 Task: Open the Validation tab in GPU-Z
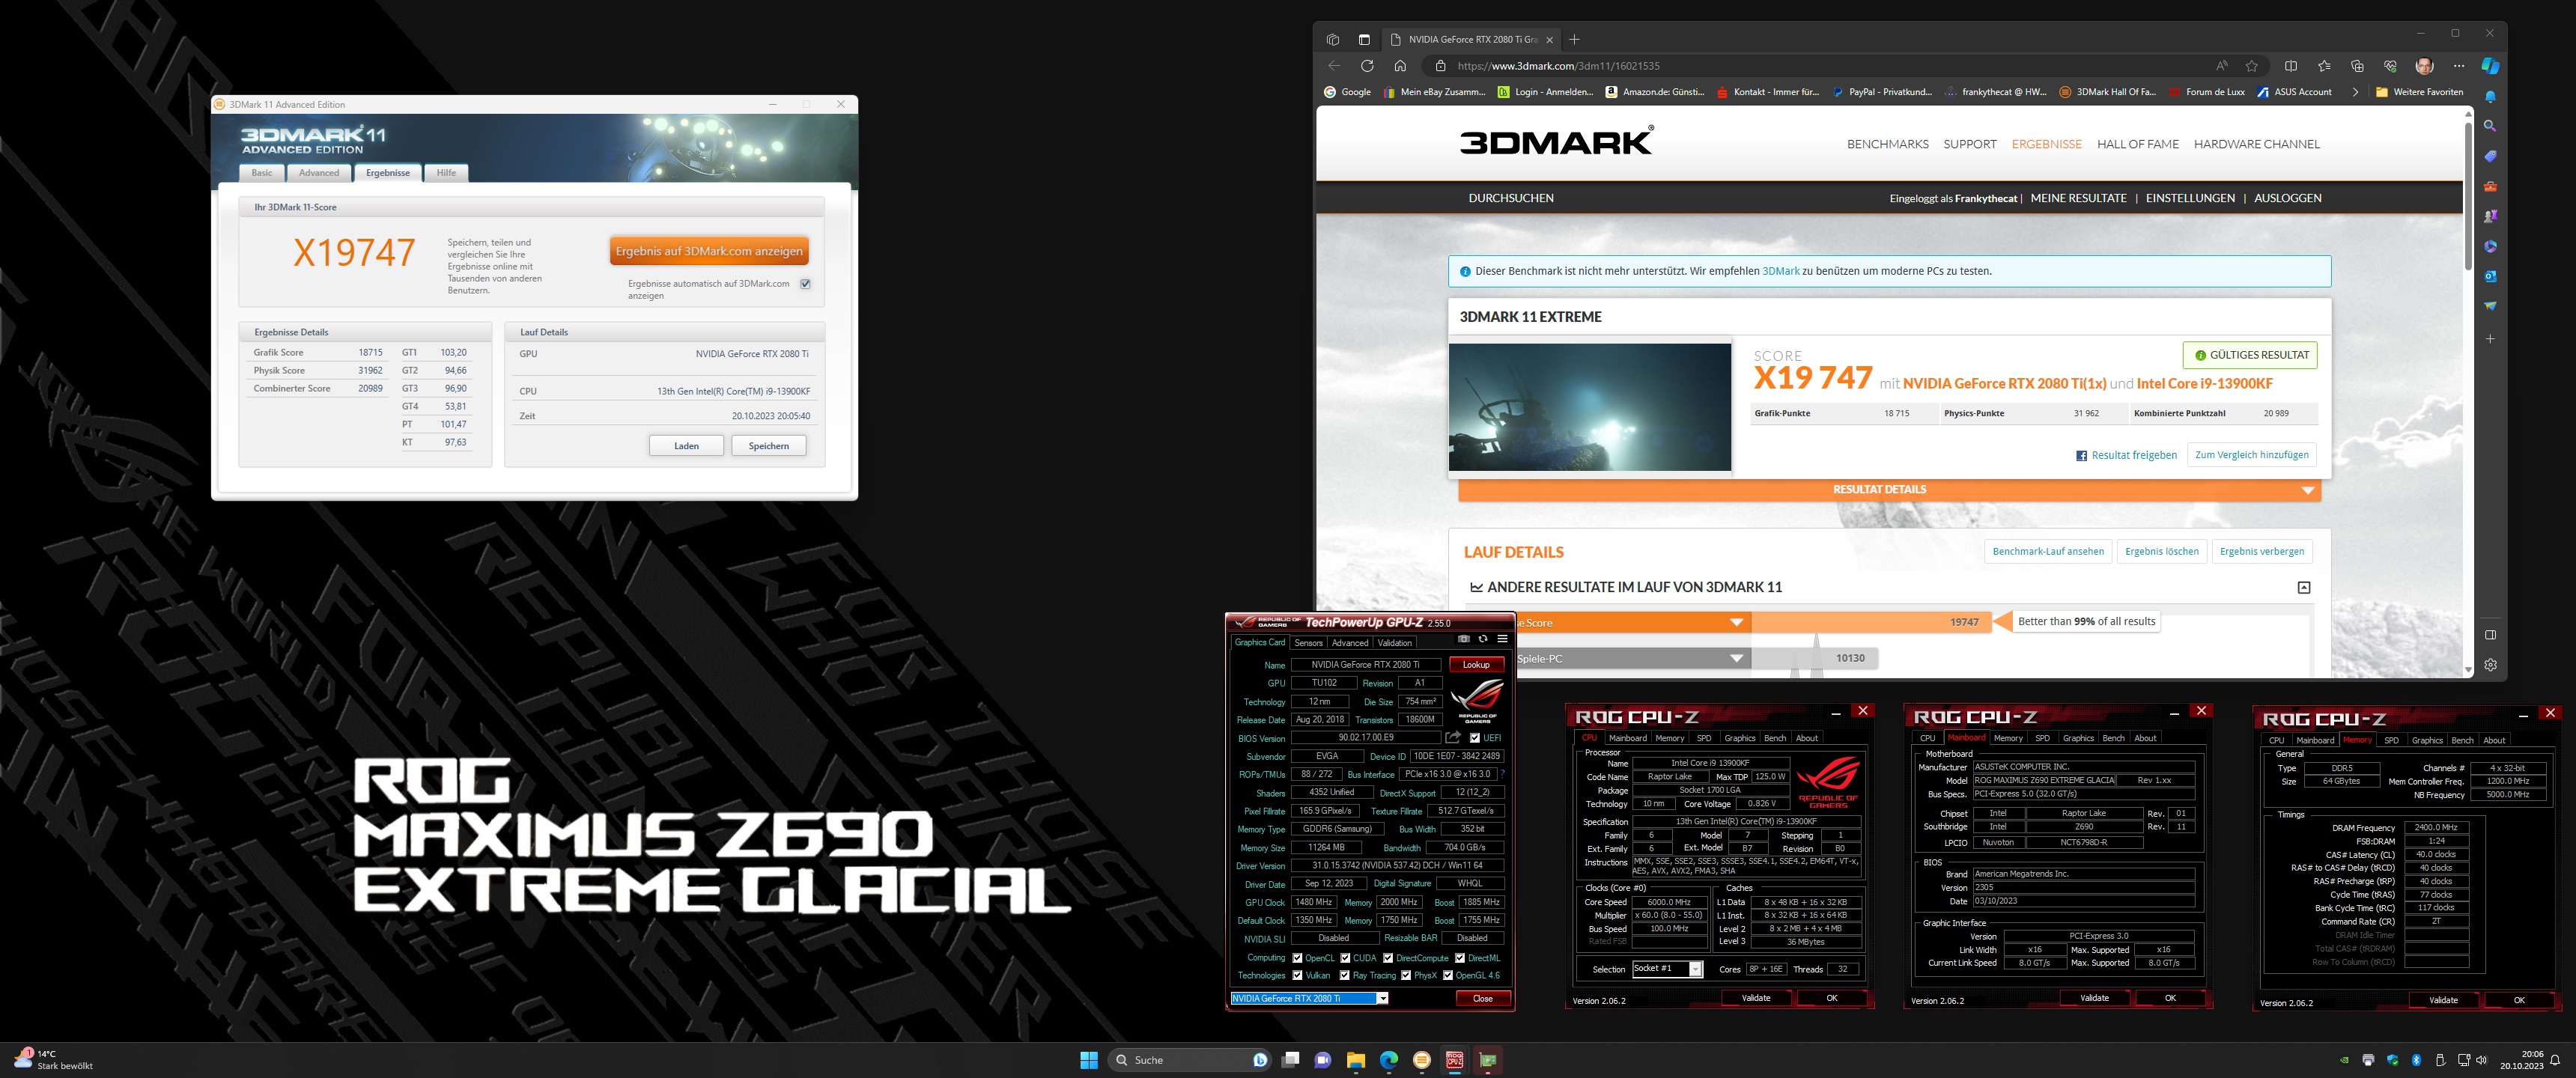click(x=1395, y=643)
